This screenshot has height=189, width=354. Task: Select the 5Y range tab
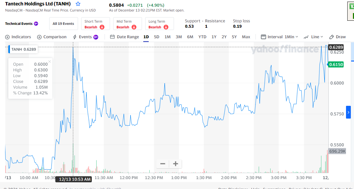click(234, 37)
